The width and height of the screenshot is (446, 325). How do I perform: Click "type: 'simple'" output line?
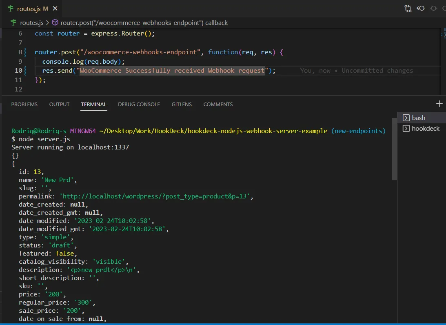click(x=46, y=237)
